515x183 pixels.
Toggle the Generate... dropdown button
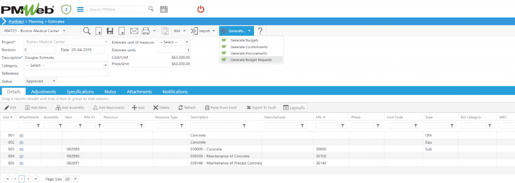tap(236, 31)
